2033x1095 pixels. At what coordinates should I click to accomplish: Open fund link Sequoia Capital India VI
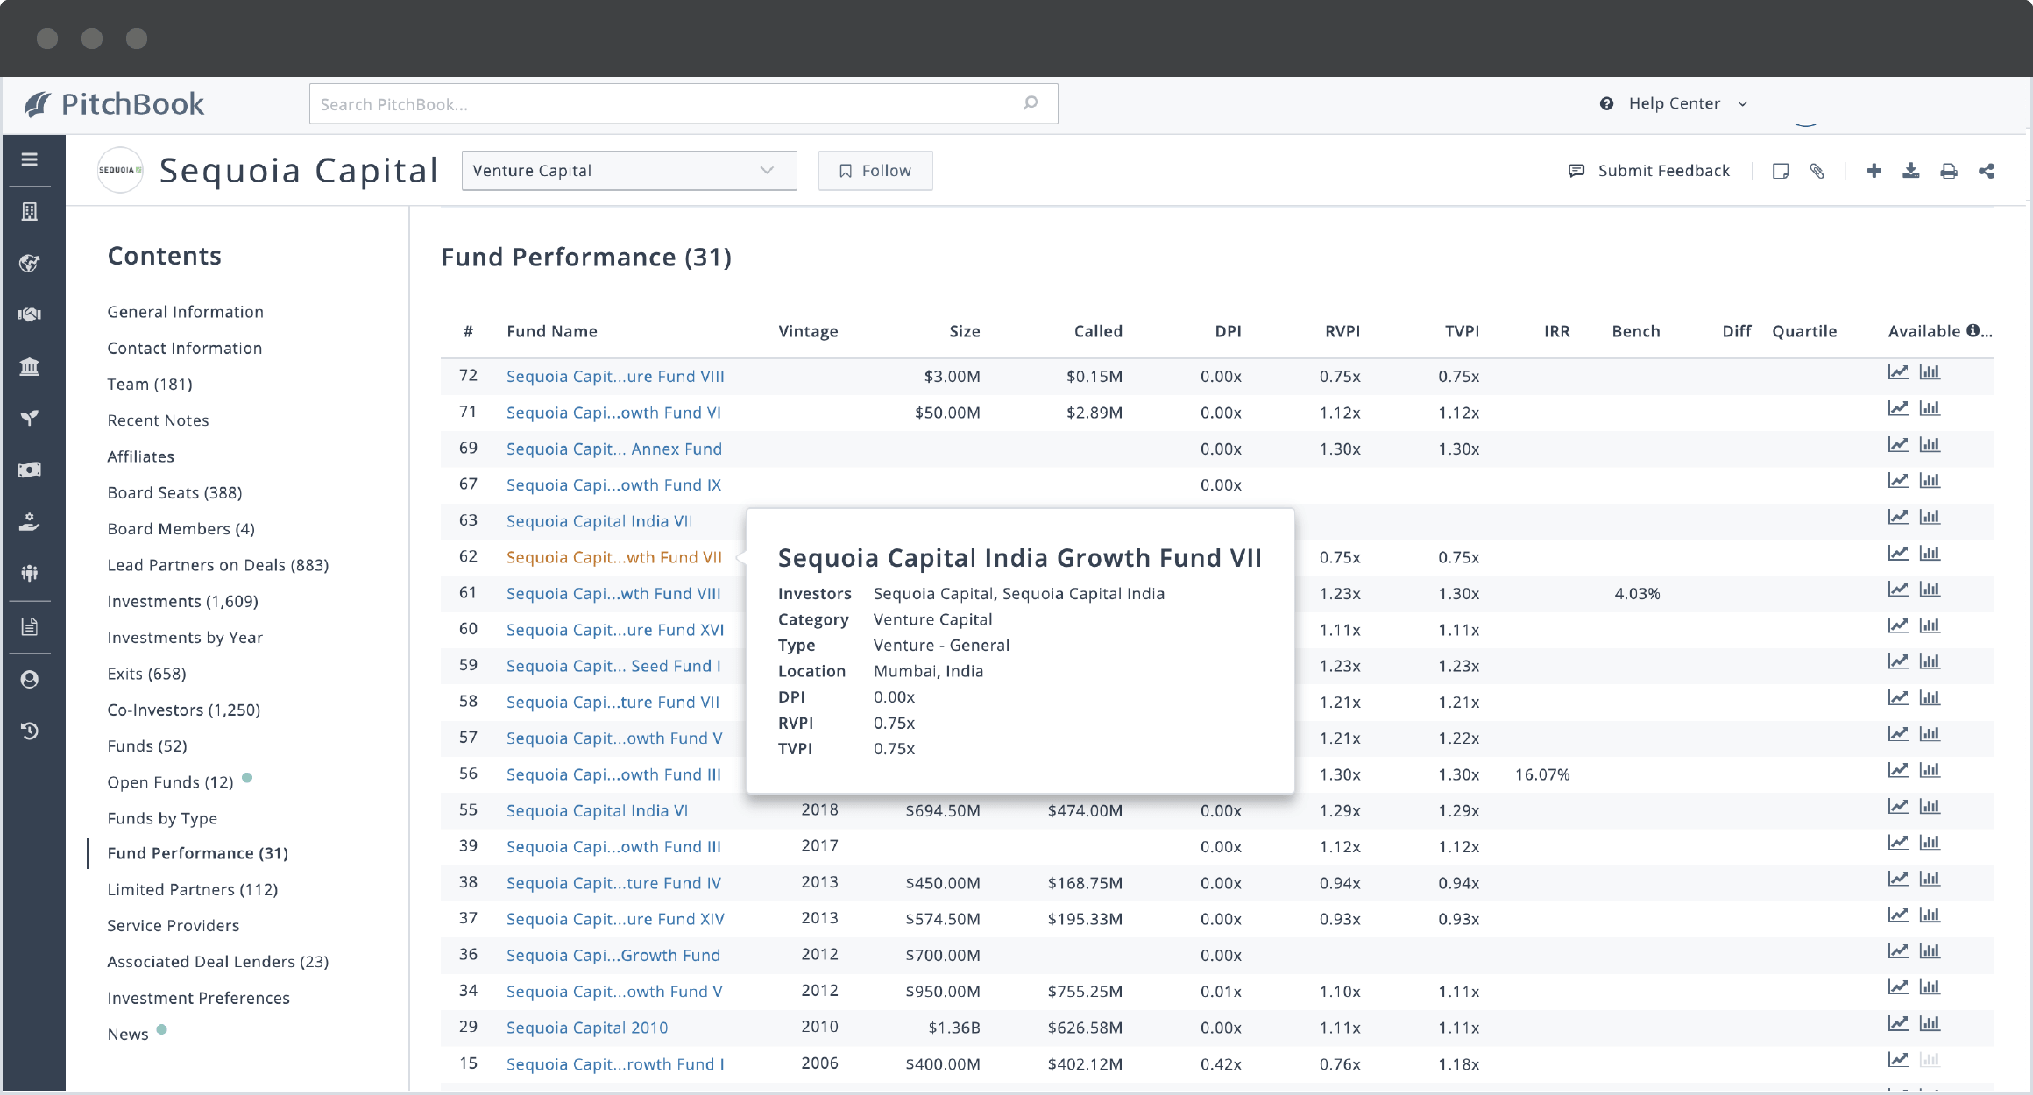coord(598,810)
